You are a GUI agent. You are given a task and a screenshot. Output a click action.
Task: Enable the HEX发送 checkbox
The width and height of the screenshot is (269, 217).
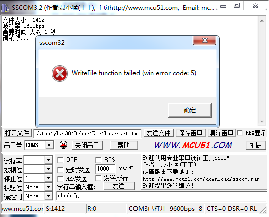point(60,179)
